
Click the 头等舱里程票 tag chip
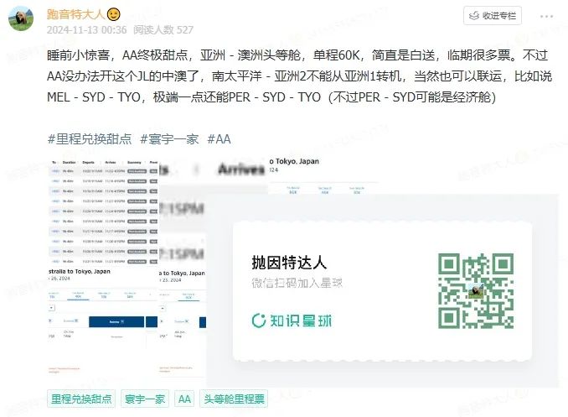pos(234,399)
